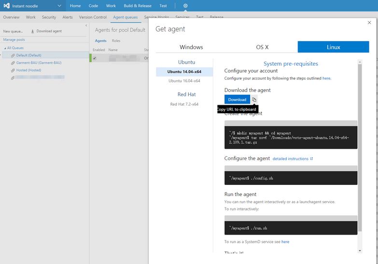Select the Agent queues tab
Viewport: 378px width, 264px height.
coord(126,17)
